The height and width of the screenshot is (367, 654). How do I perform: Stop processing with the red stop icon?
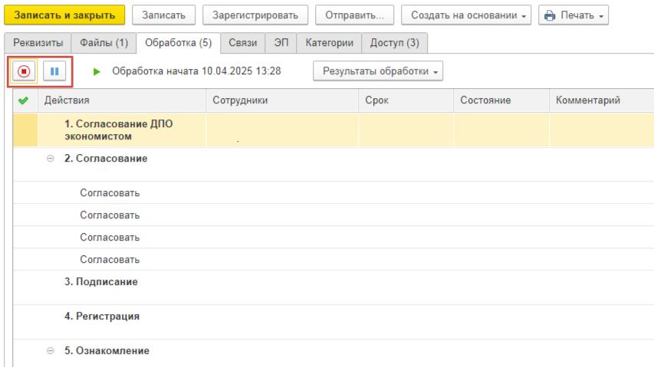click(x=24, y=72)
